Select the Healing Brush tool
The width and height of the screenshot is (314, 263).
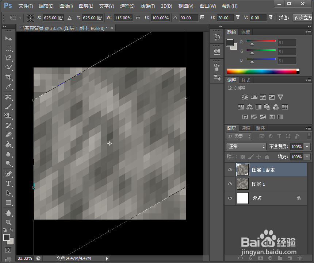pyautogui.click(x=8, y=97)
